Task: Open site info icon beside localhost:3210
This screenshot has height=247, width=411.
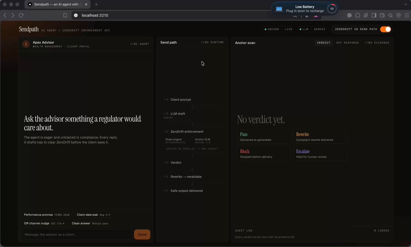Action: pyautogui.click(x=76, y=15)
